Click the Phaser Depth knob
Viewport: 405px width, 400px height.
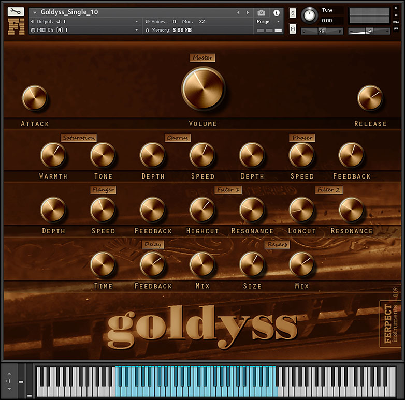coord(252,155)
